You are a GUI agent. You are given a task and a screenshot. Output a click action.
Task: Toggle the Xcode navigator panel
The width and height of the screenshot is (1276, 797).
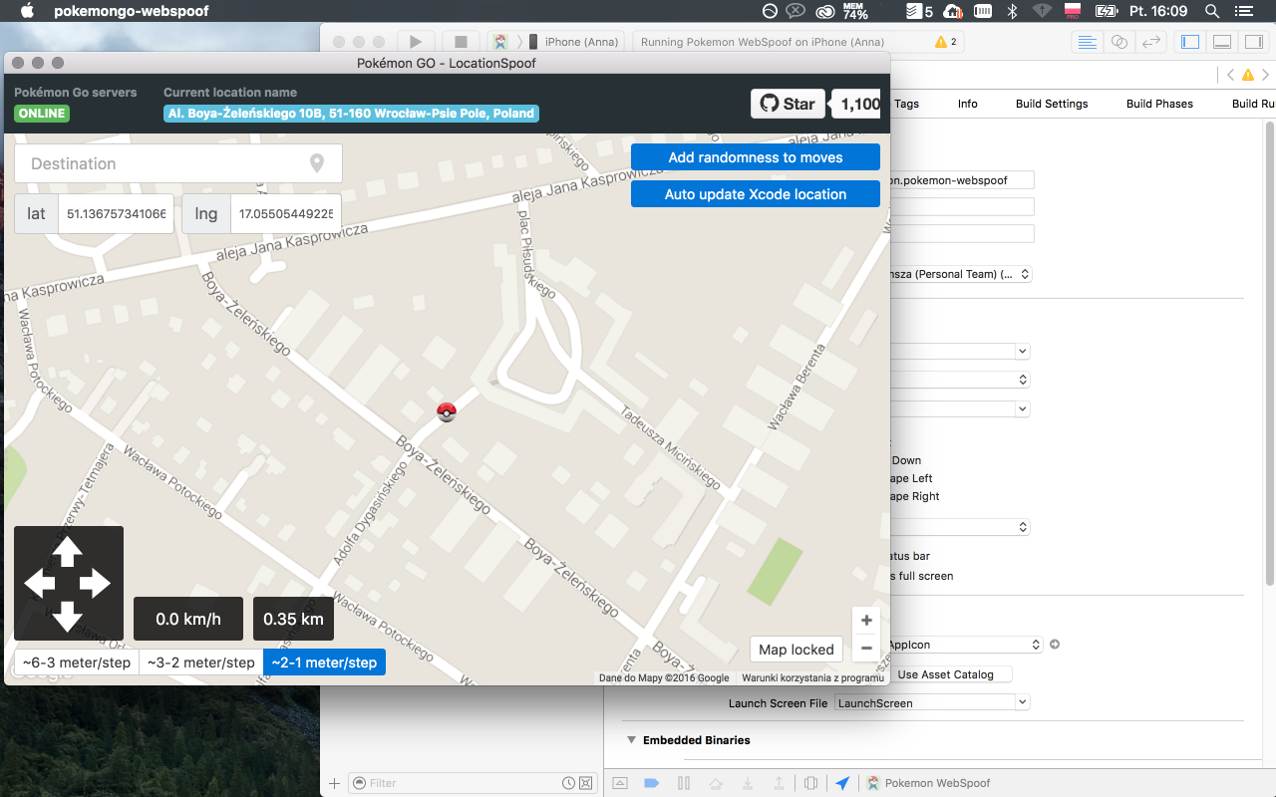click(x=1189, y=42)
